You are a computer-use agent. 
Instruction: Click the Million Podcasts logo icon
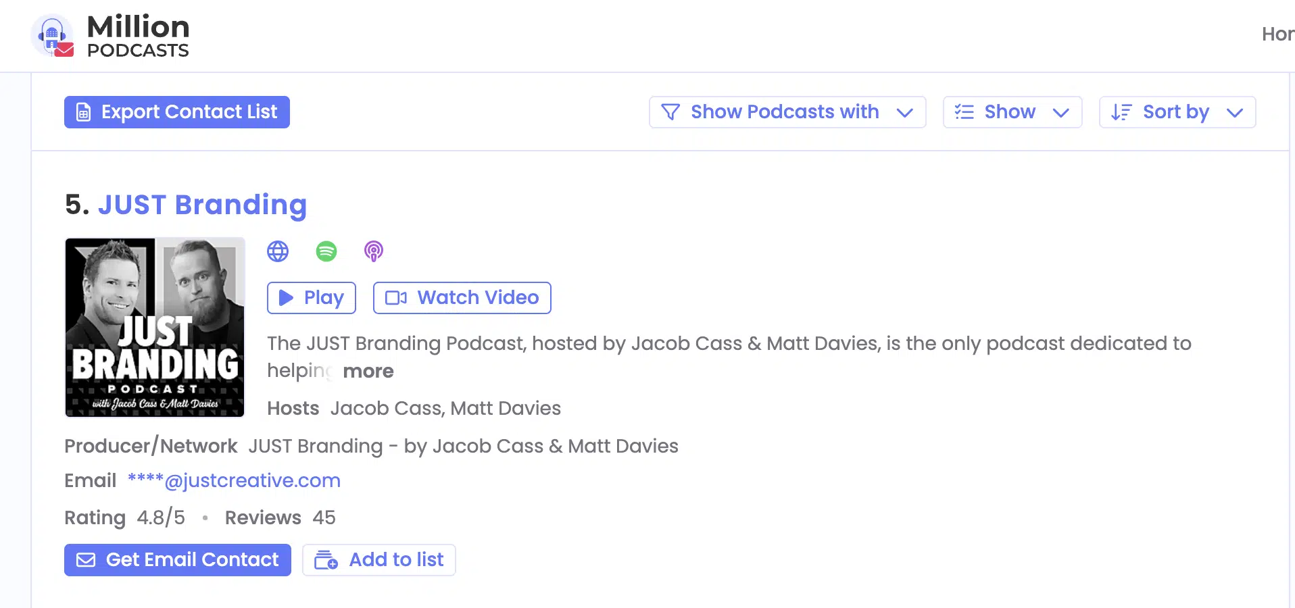click(x=53, y=36)
